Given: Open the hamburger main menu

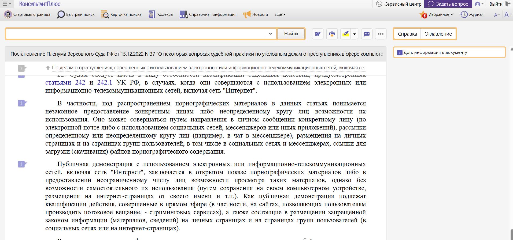Looking at the screenshot, I should [6, 4].
